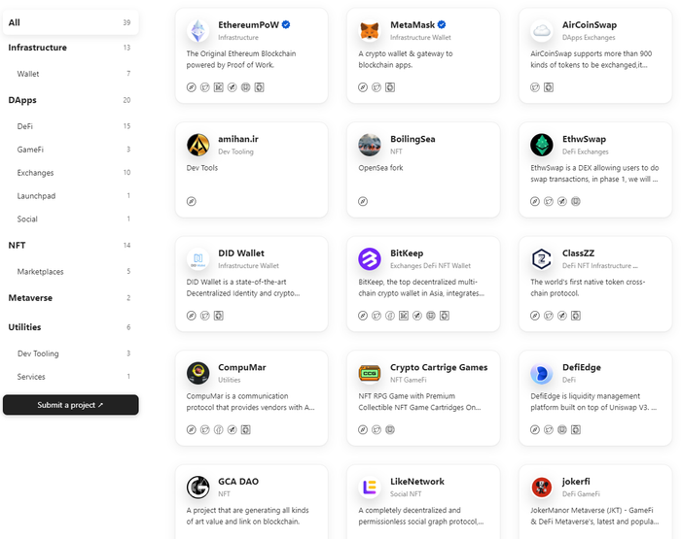
Task: Open EthereumPoW GitHub icon
Action: click(x=259, y=87)
